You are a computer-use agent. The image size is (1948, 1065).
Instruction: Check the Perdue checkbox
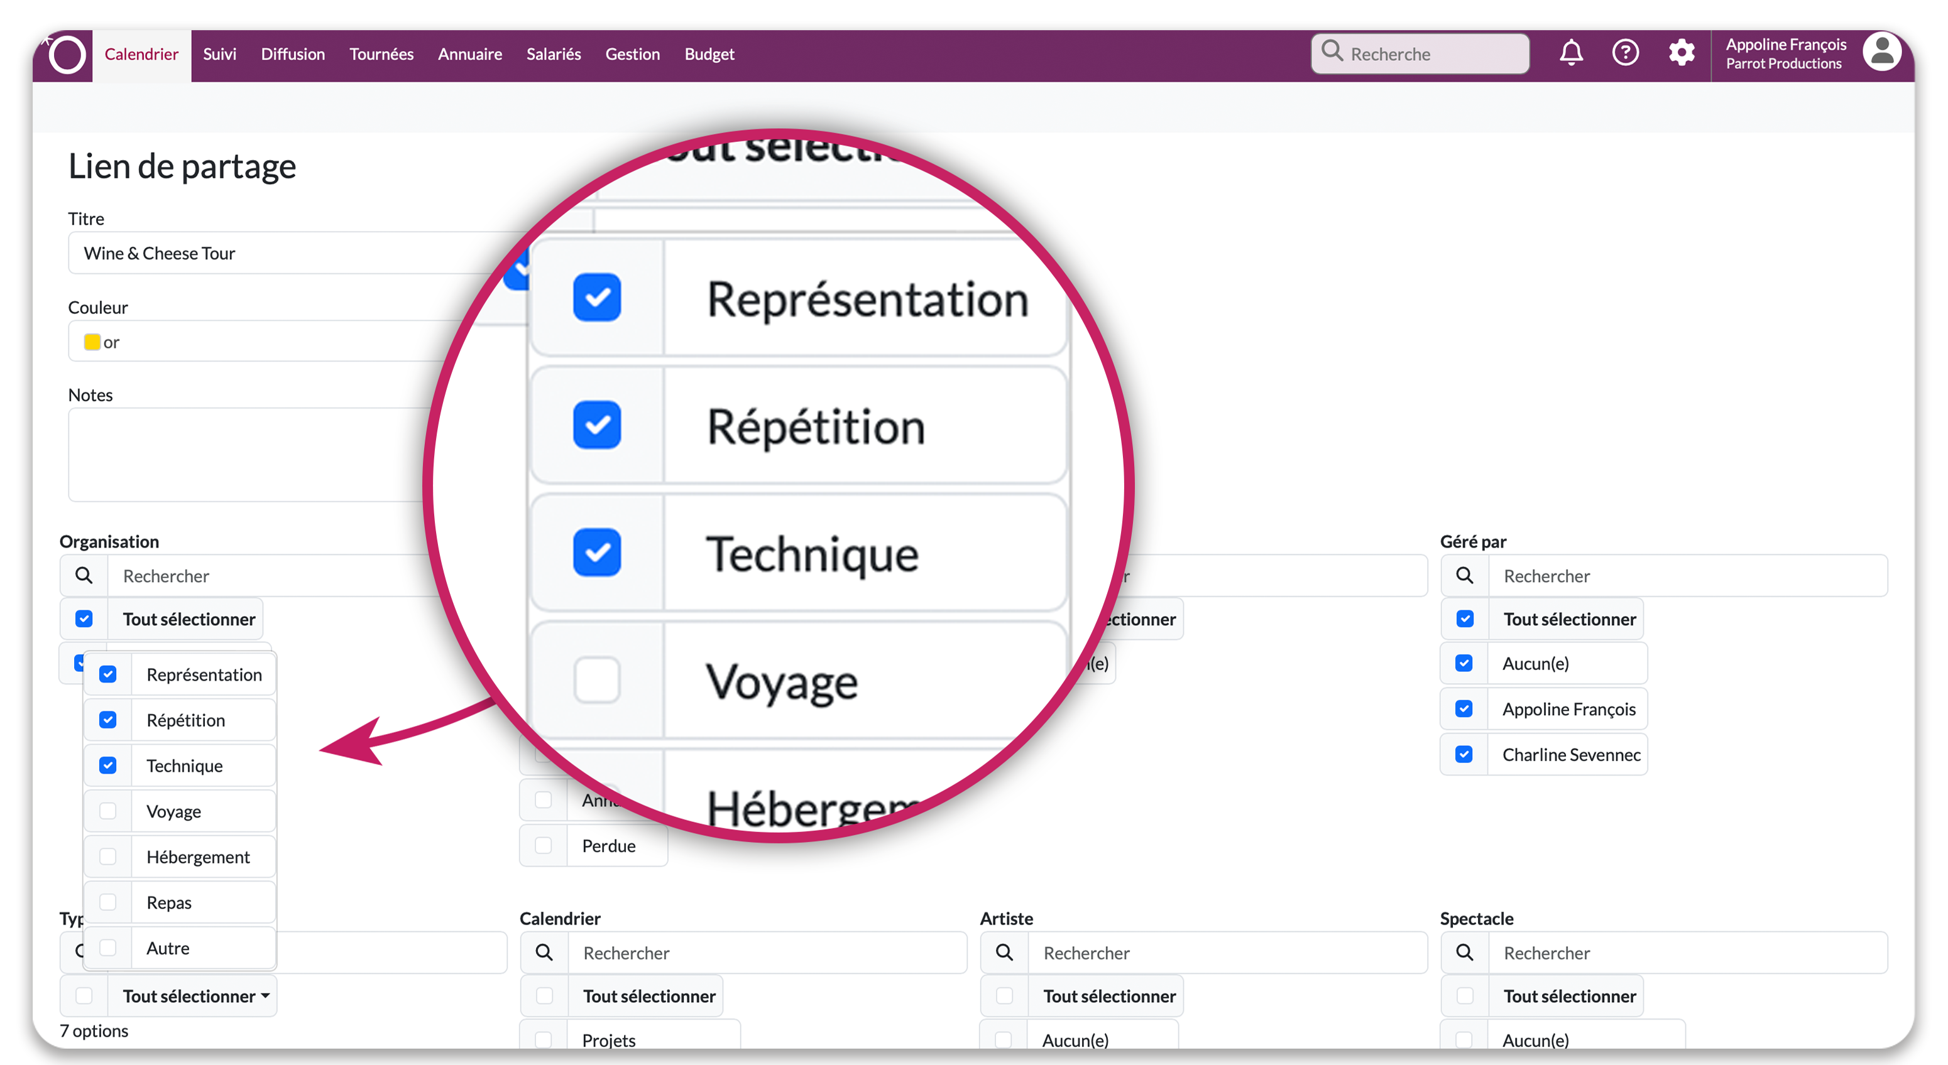point(544,845)
